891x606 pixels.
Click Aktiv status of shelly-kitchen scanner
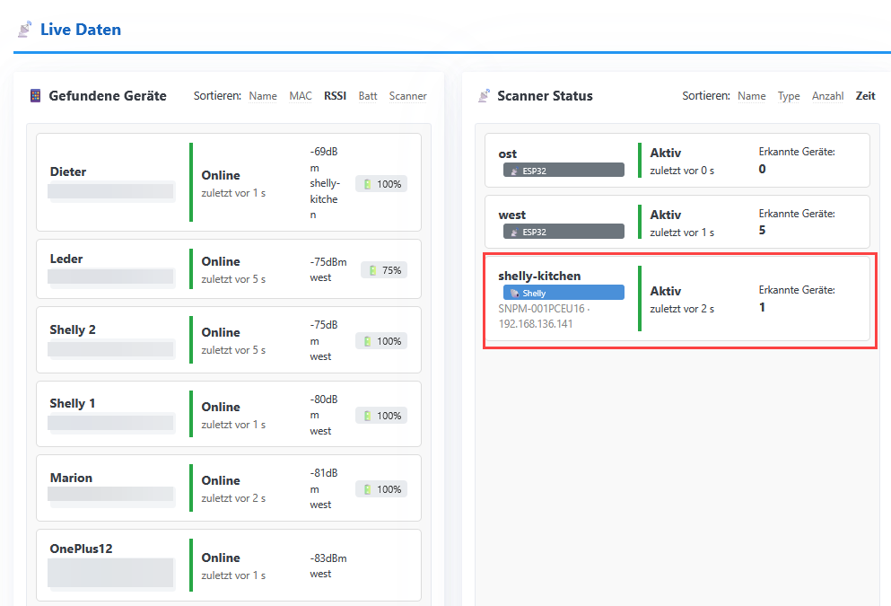point(666,291)
